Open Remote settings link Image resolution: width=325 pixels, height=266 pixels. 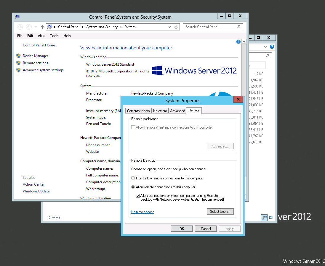point(36,63)
